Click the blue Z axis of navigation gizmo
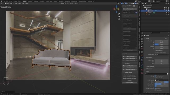The image size is (170, 95). [x=116, y=6]
